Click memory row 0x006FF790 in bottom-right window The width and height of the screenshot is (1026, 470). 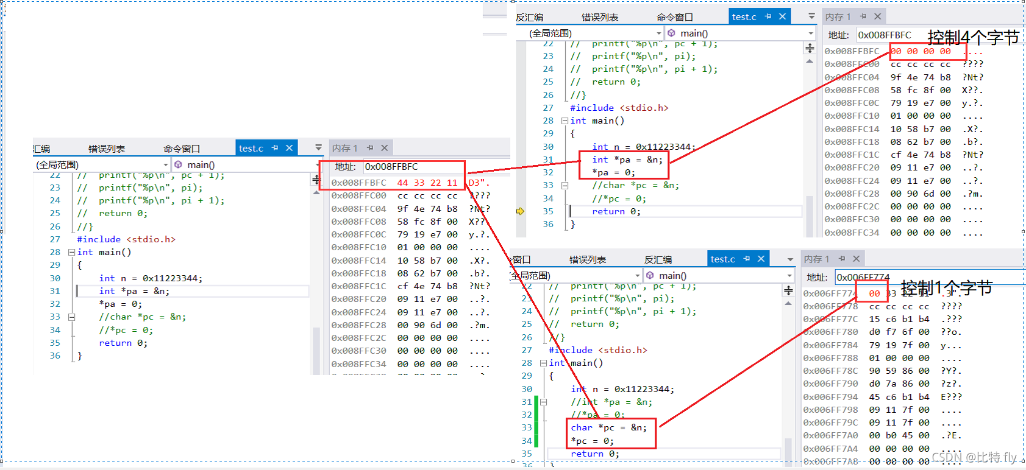[x=882, y=384]
